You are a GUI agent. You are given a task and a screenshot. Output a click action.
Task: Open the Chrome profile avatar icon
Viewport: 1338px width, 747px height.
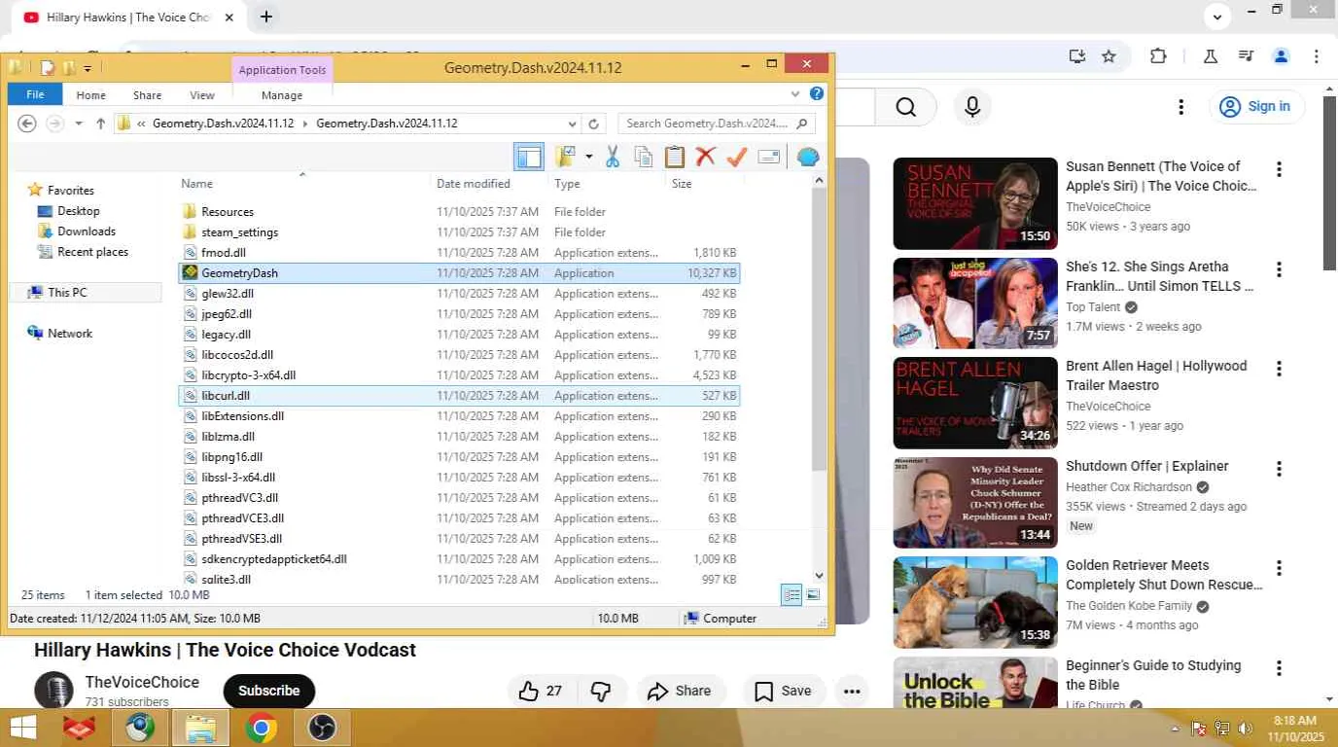click(x=1282, y=56)
